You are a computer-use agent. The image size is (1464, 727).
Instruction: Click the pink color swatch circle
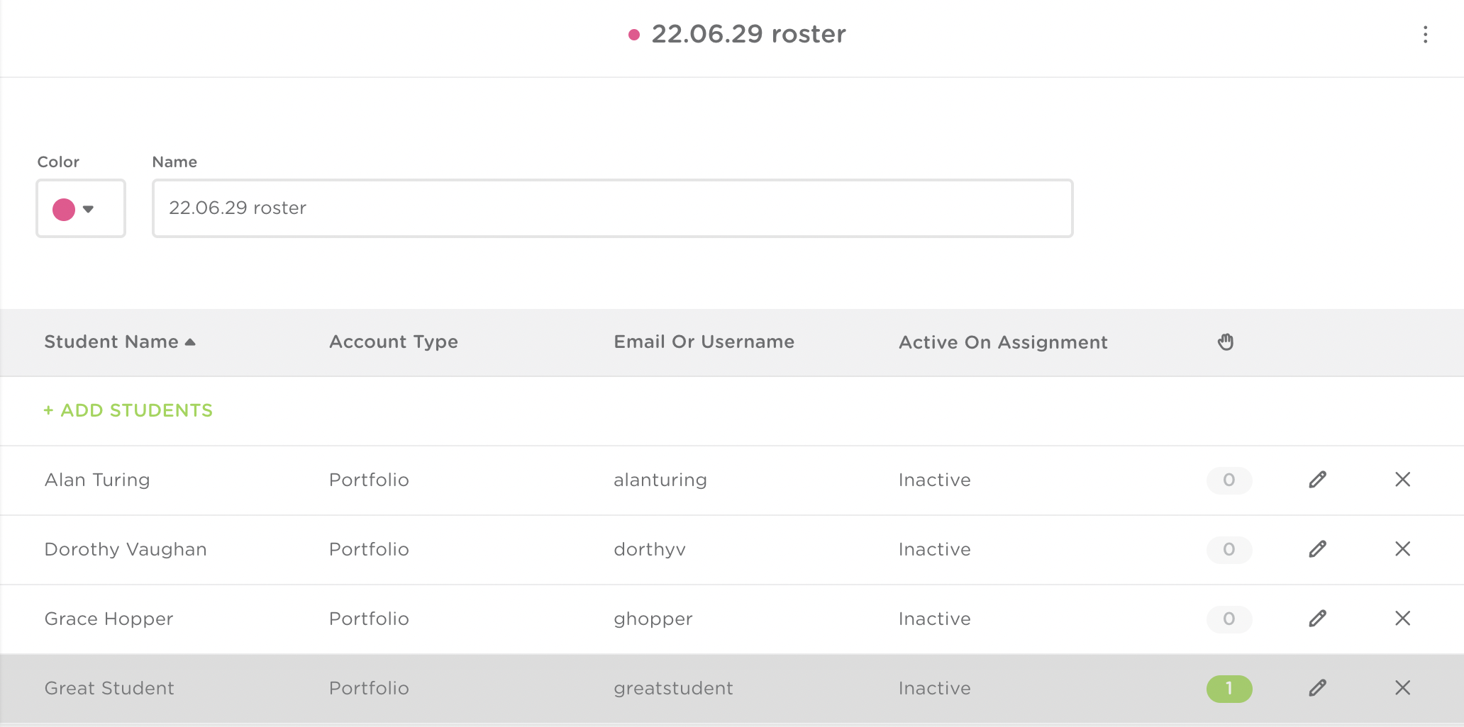[65, 208]
